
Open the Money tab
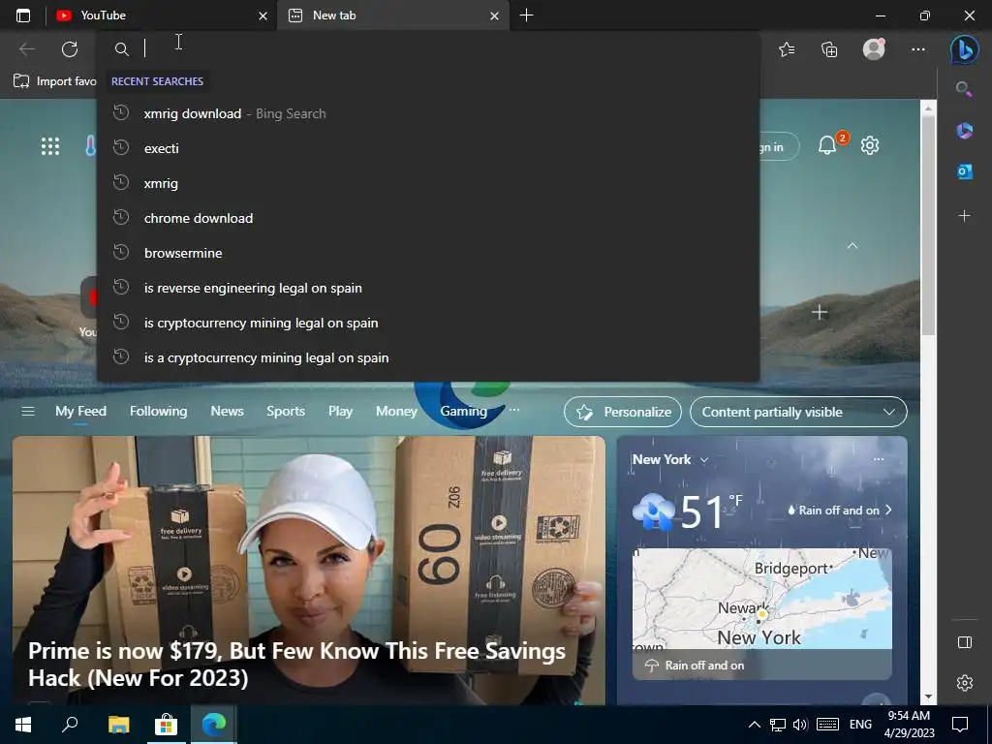(x=396, y=411)
